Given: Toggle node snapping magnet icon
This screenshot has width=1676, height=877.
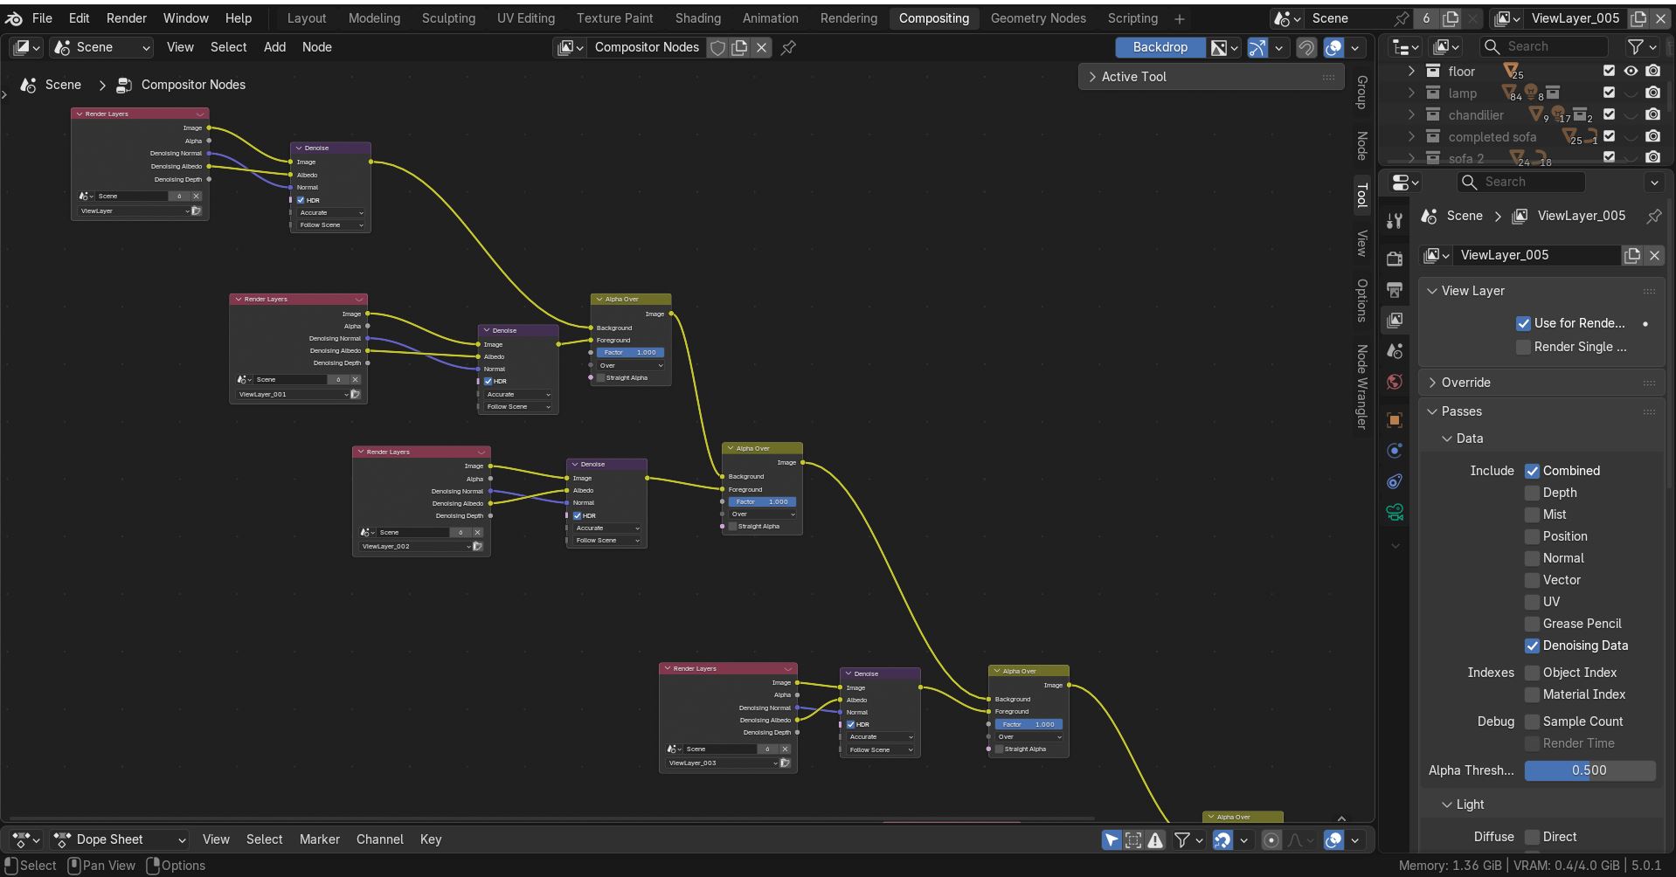Looking at the screenshot, I should point(1306,47).
